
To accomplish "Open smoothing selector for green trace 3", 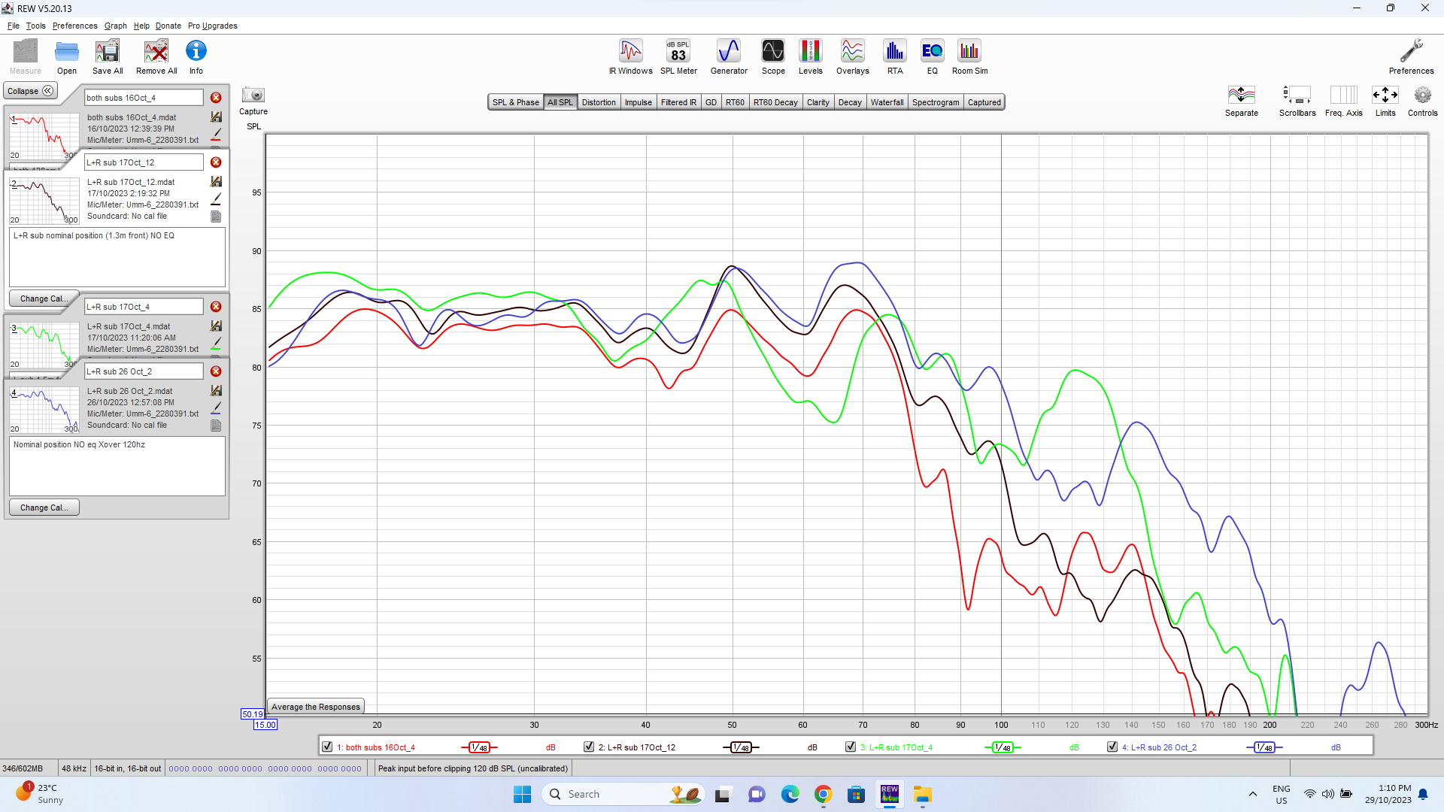I will click(1003, 747).
